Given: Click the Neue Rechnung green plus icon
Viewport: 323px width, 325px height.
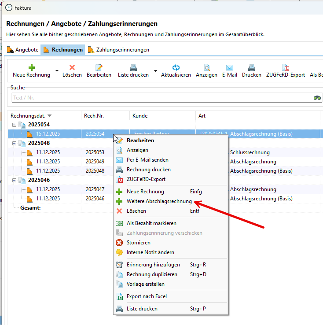Looking at the screenshot, I should point(31,67).
